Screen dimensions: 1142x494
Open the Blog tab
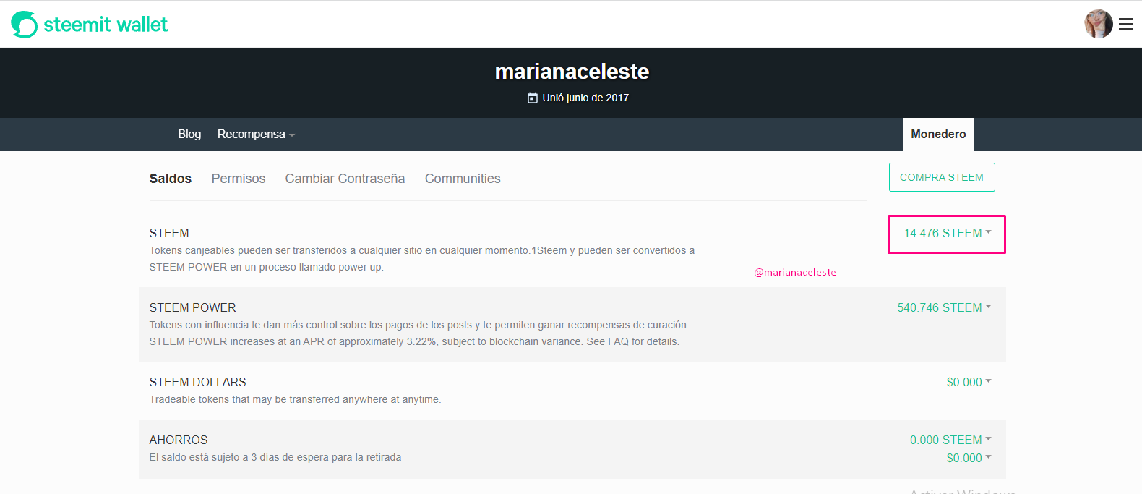189,134
